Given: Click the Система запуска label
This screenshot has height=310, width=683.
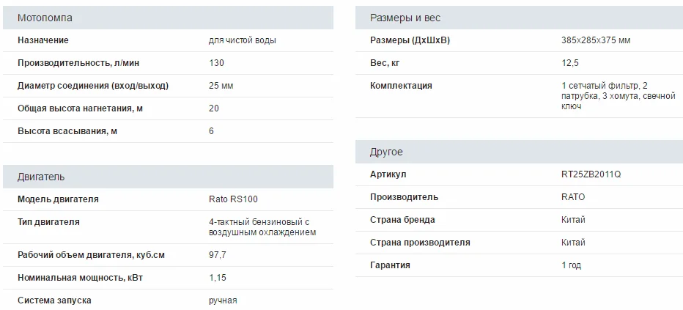Looking at the screenshot, I should pos(54,300).
